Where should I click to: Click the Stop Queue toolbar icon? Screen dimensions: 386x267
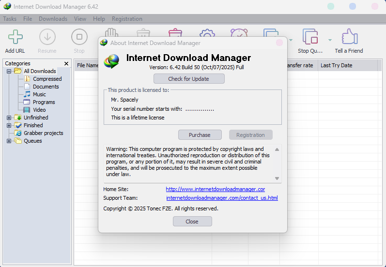[x=310, y=37]
